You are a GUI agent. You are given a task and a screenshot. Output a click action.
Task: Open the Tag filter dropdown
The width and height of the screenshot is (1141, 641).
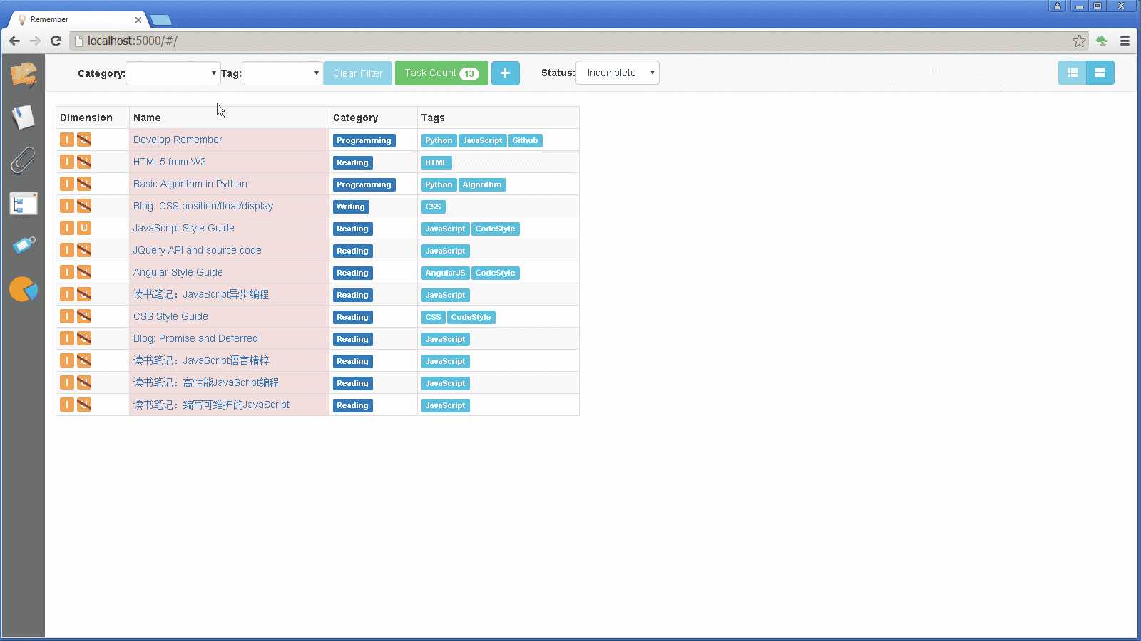282,73
